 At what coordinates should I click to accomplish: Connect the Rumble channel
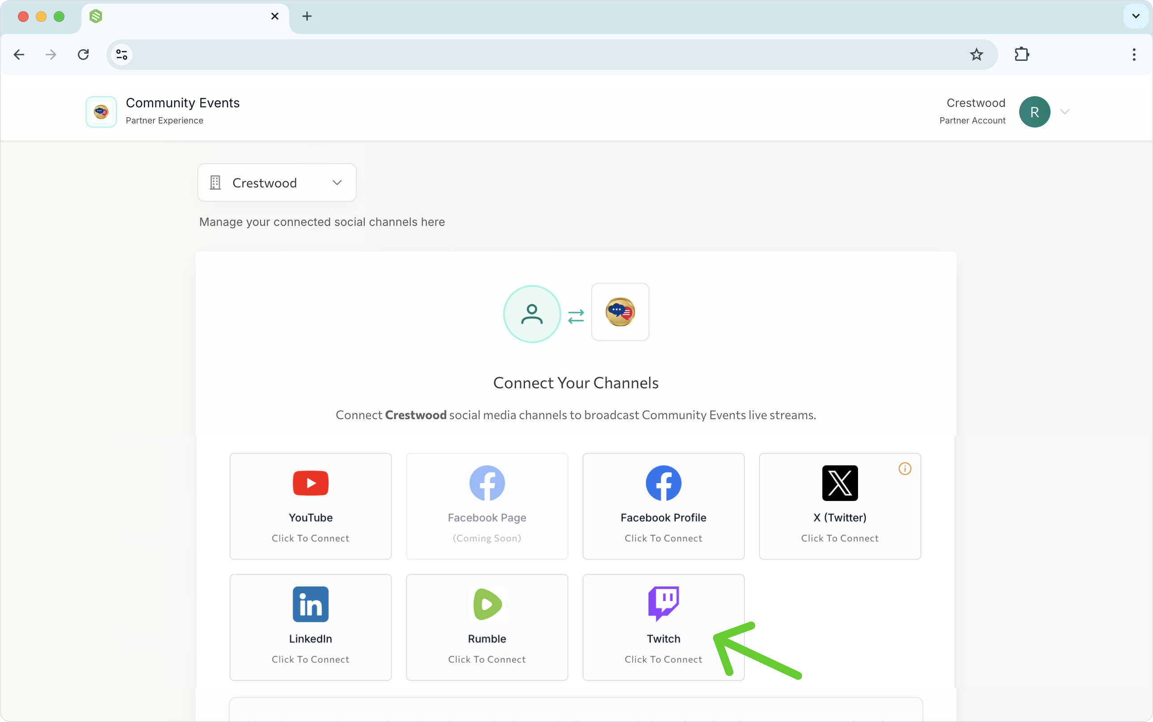[x=487, y=628]
